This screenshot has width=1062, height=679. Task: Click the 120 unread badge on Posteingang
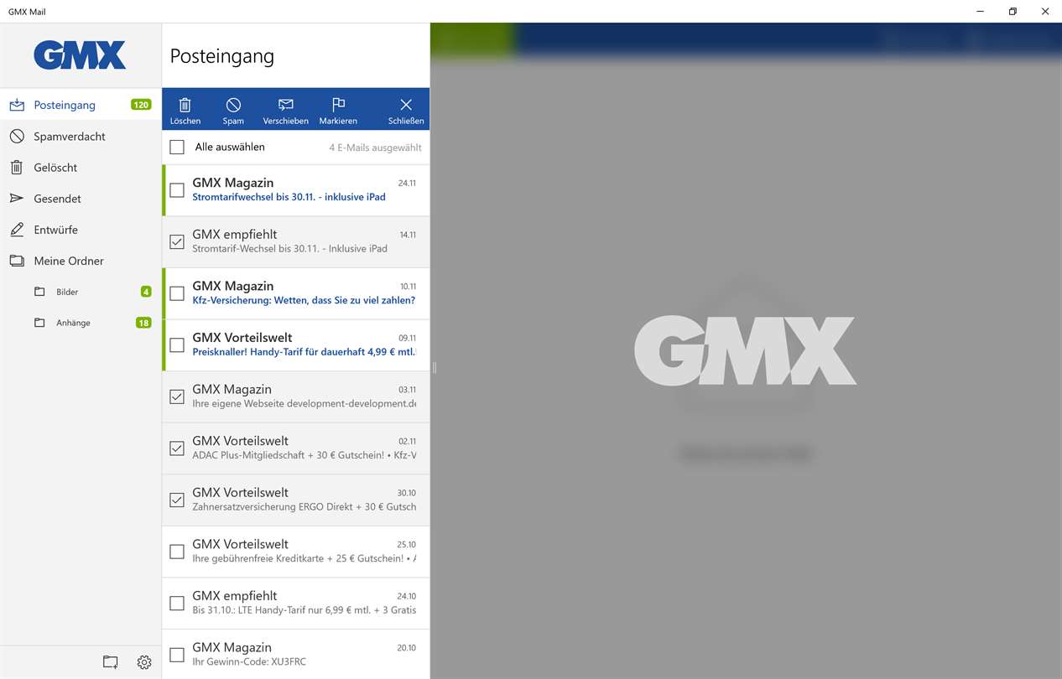(x=141, y=105)
